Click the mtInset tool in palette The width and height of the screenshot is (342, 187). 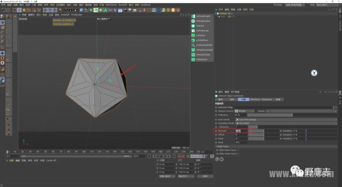coord(202,26)
